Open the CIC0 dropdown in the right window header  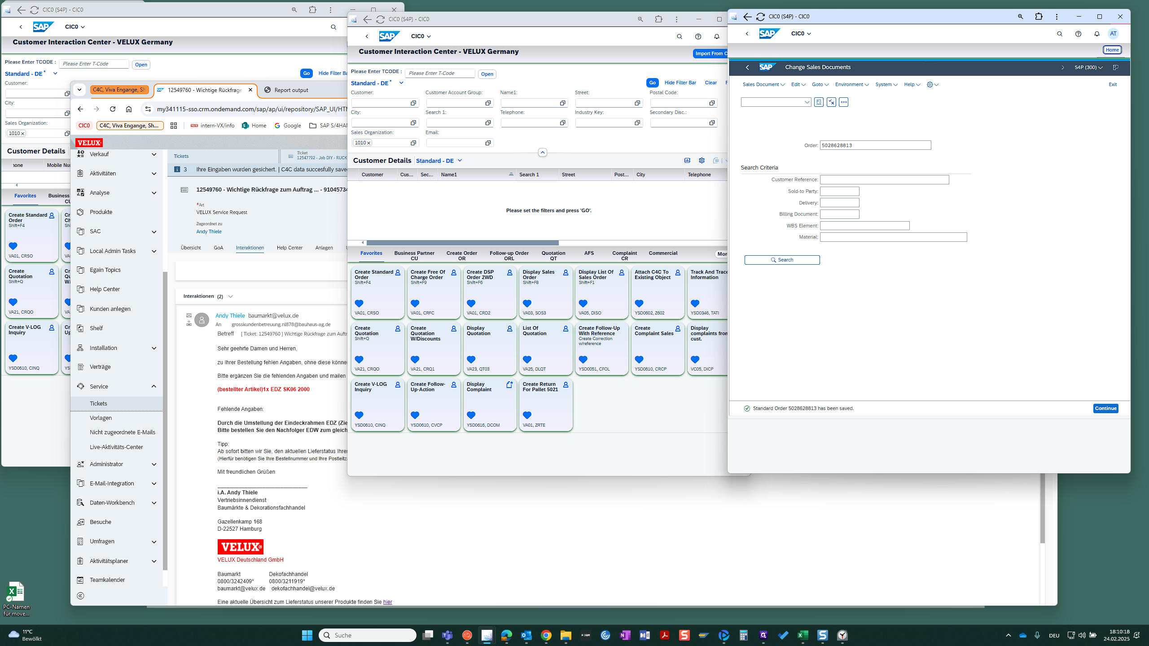(801, 34)
